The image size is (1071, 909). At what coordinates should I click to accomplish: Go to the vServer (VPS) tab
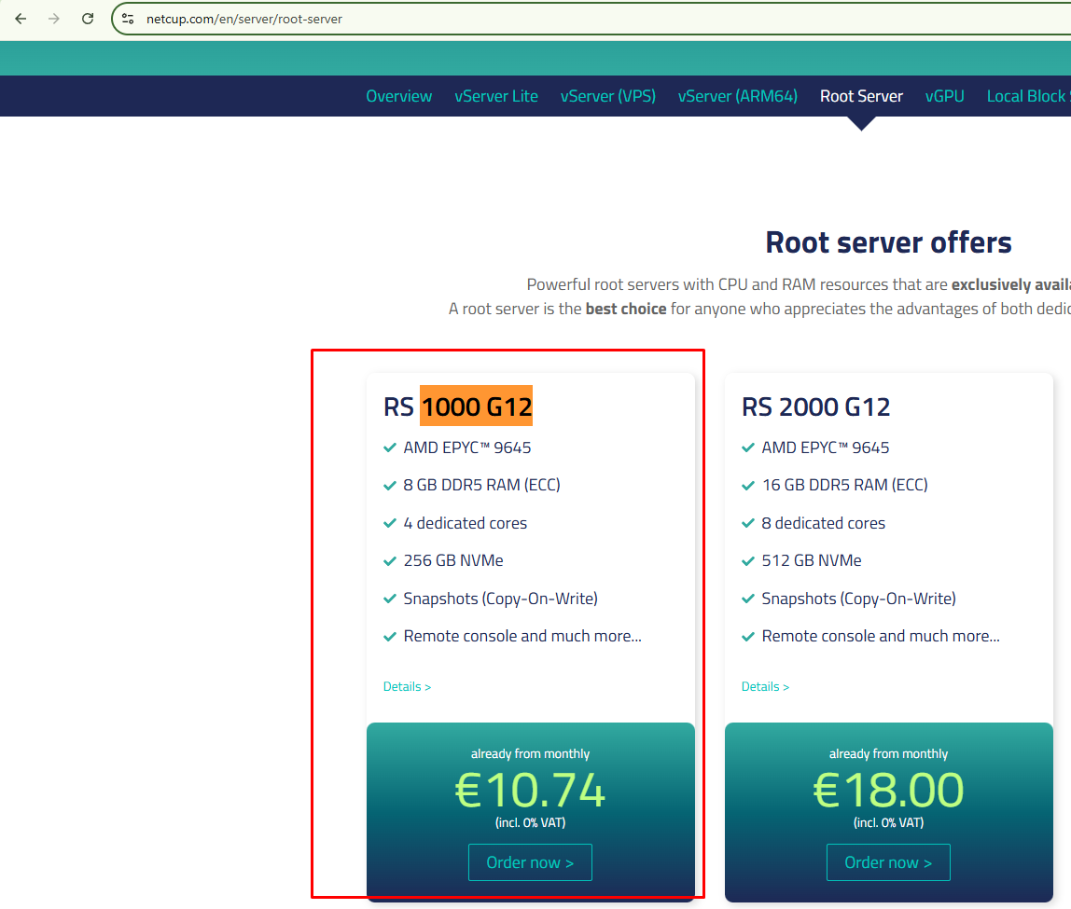point(607,96)
